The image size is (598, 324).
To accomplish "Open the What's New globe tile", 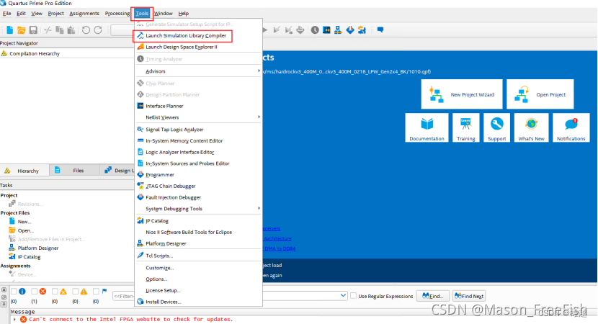I will point(531,127).
